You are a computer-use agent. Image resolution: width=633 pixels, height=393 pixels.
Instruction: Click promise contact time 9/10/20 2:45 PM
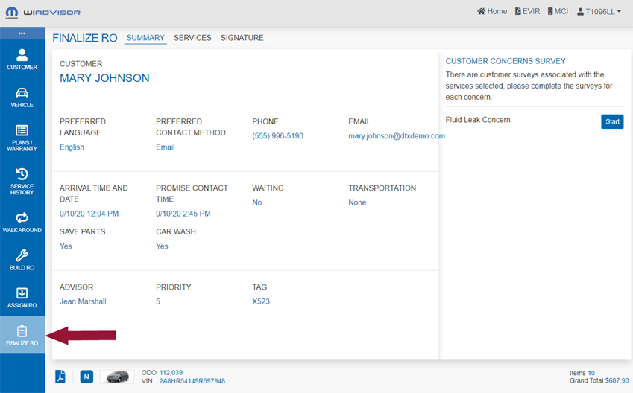183,214
